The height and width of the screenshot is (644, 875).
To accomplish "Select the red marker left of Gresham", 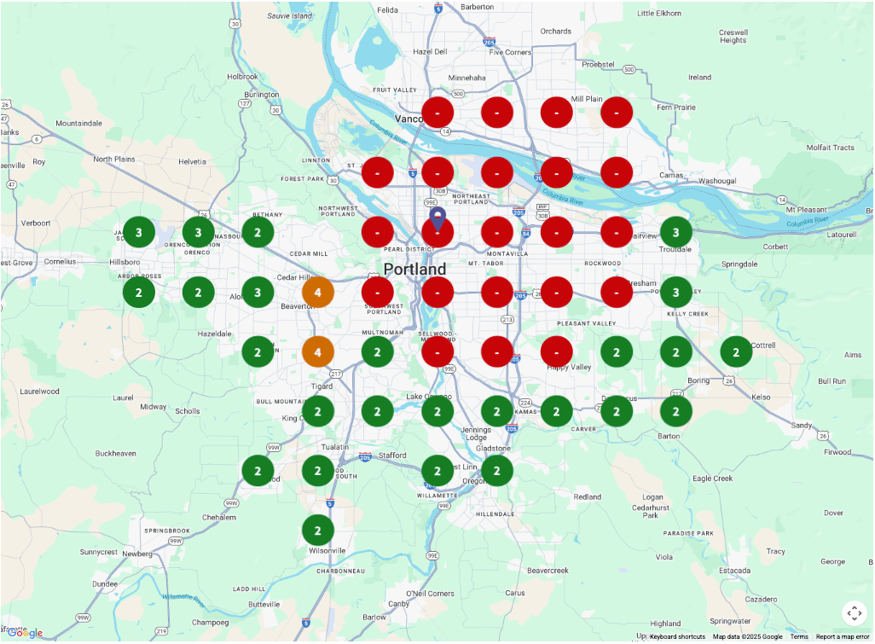I will click(x=617, y=293).
